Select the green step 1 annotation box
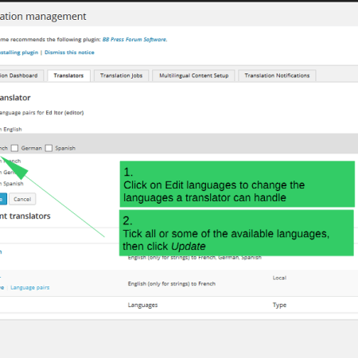The height and width of the screenshot is (358, 358). pos(237,184)
